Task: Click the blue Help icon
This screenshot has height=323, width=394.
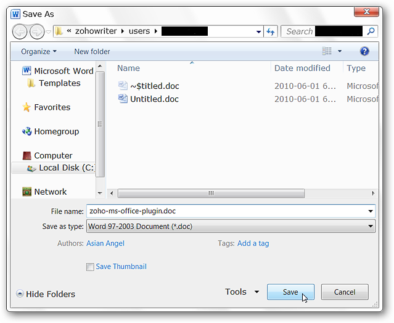Action: coord(364,51)
